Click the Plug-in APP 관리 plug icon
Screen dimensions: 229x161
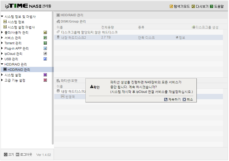[45, 48]
